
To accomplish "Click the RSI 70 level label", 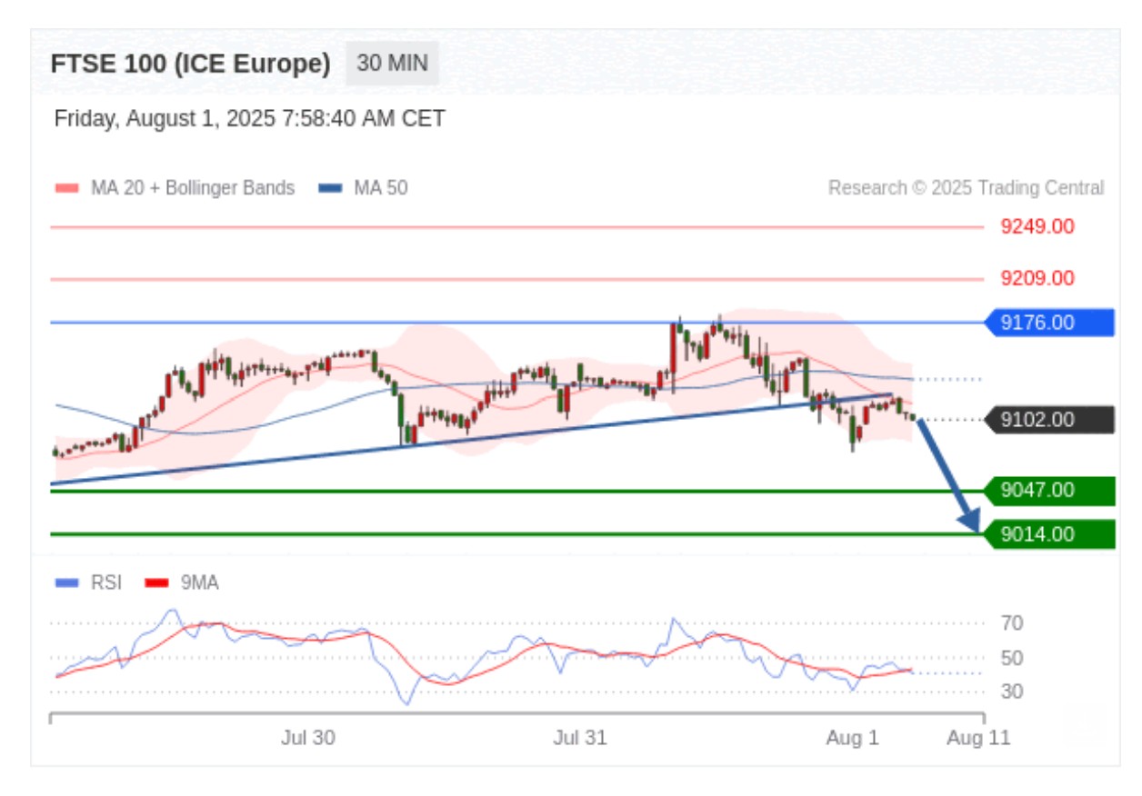I will click(1012, 623).
